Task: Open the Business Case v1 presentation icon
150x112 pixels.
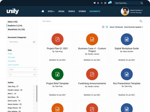Action: (x=92, y=39)
